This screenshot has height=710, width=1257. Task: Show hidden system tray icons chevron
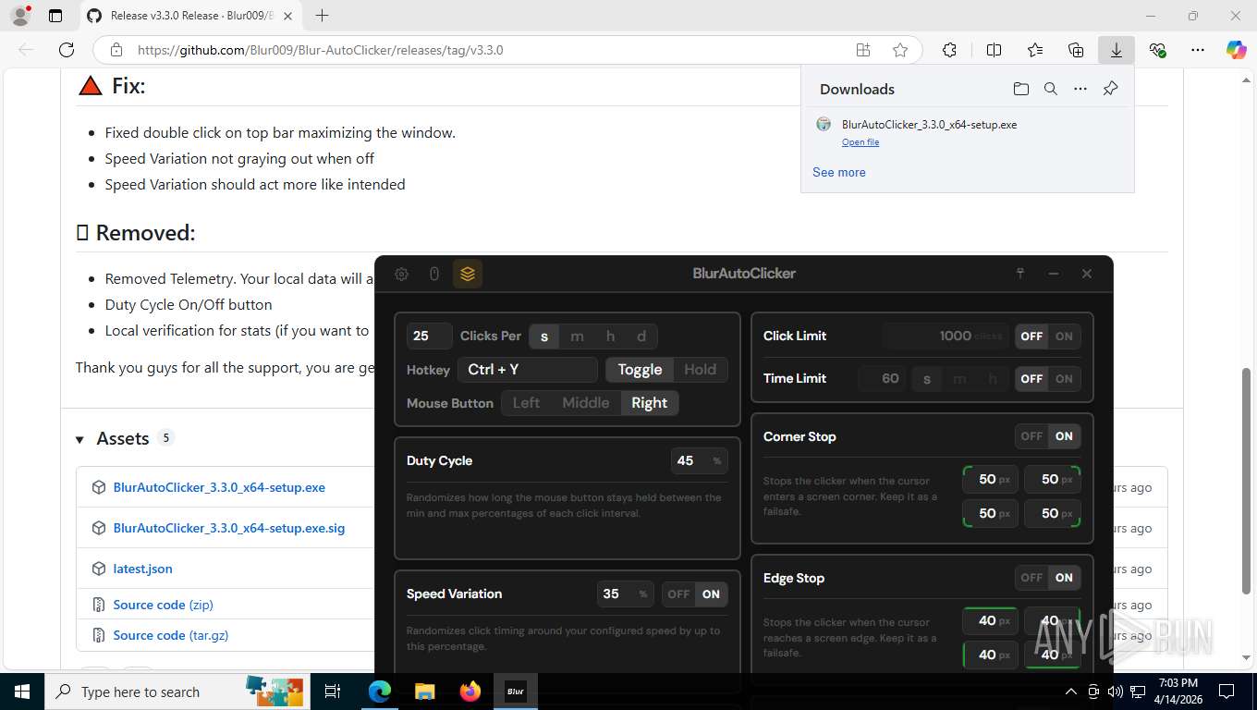(1071, 692)
